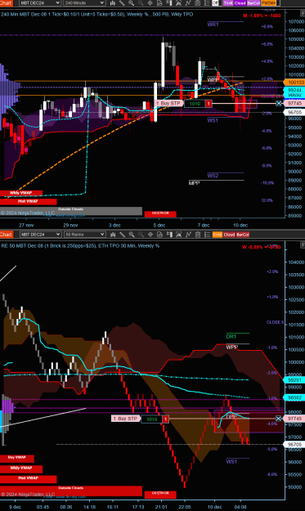
Task: Click zoom out magnifier in bottom chart toolbar
Action: point(141,235)
